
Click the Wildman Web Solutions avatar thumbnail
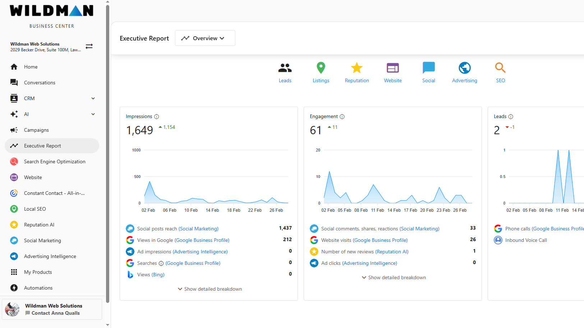coord(12,309)
